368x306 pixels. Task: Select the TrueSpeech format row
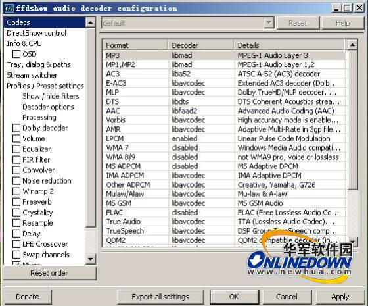click(x=224, y=231)
